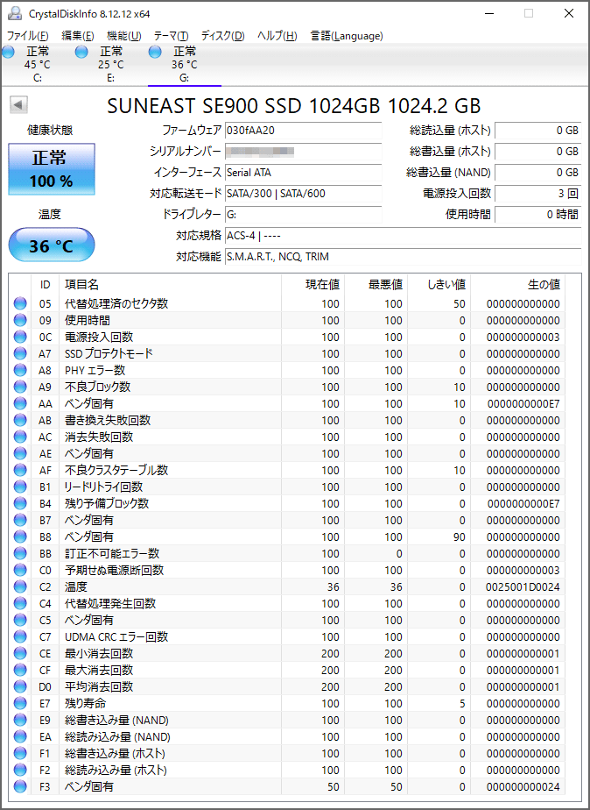Open the ヘルプ(H) menu
Image resolution: width=590 pixels, height=810 pixels.
[277, 36]
